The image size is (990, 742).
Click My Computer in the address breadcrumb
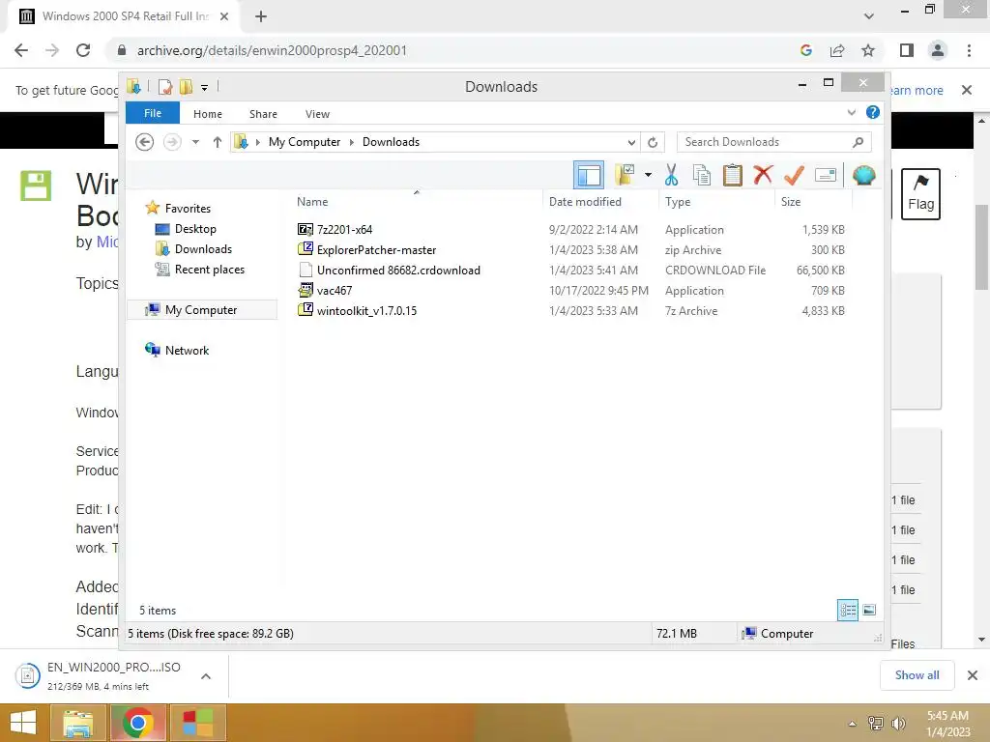pos(305,142)
